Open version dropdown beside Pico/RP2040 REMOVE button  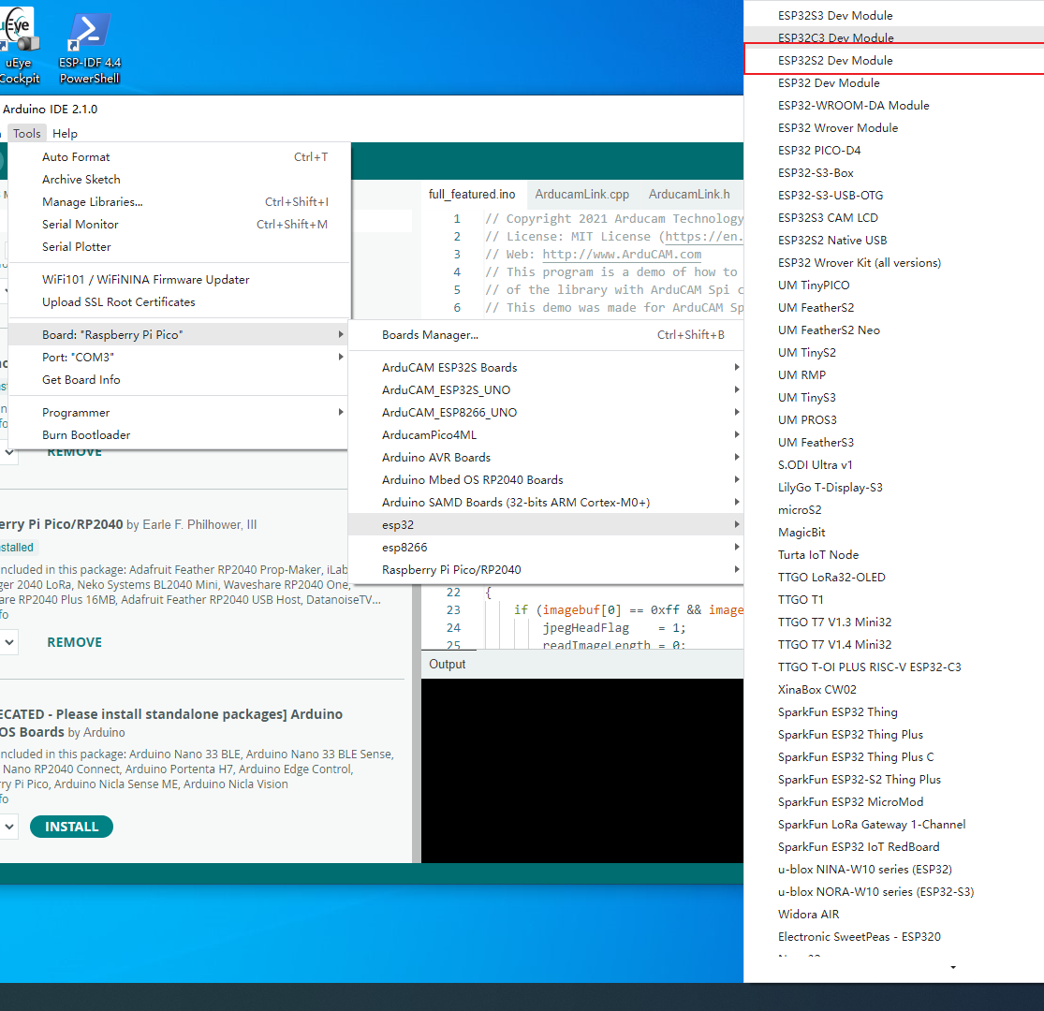click(8, 642)
